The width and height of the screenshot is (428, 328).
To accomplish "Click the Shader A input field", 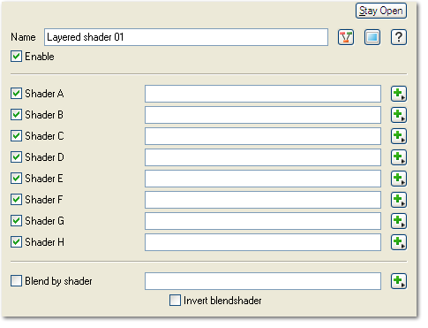I will click(x=263, y=94).
